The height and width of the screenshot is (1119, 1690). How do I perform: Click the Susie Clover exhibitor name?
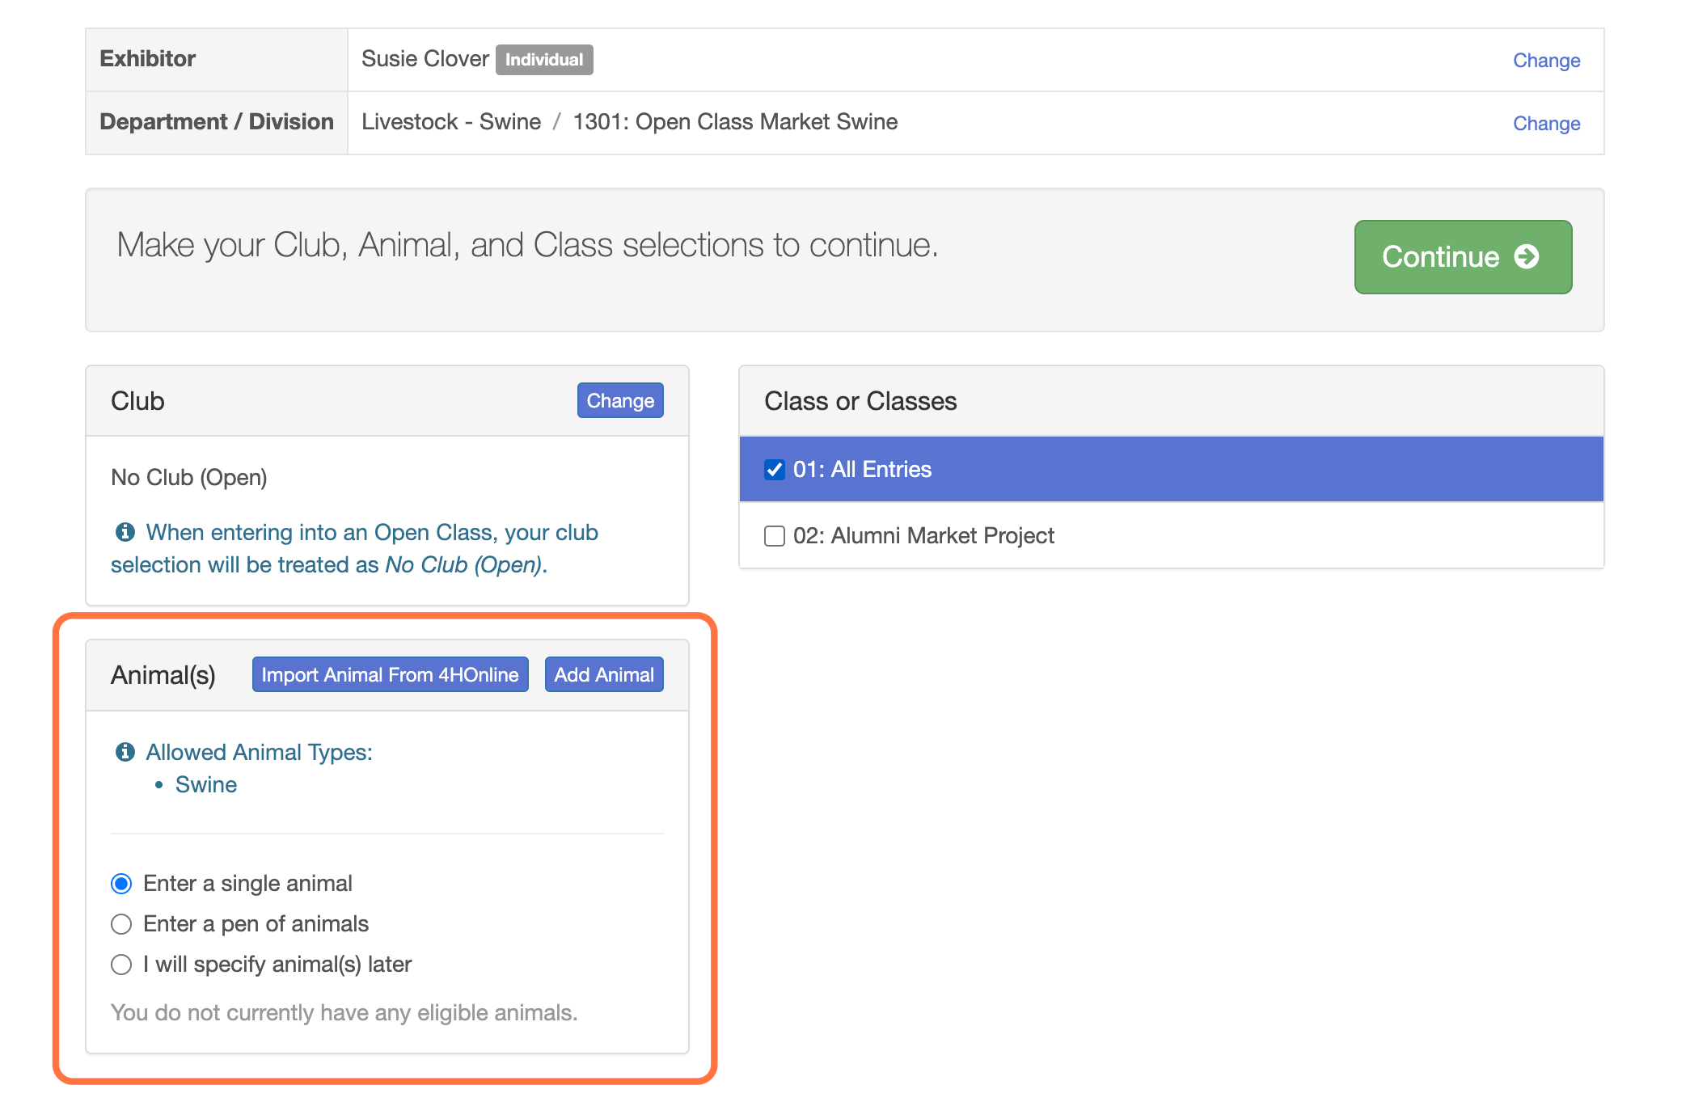click(425, 59)
